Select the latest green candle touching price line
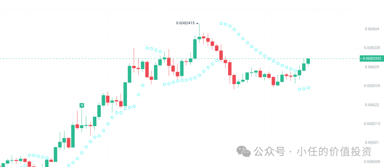Image resolution: width=384 pixels, height=167 pixels. point(308,61)
